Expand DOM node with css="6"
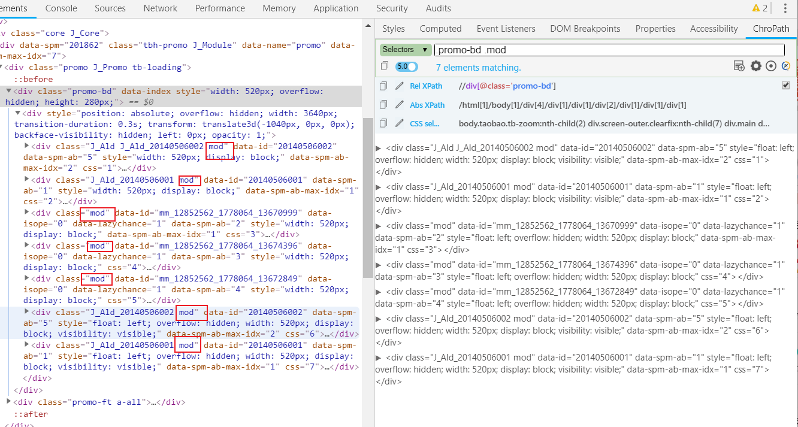This screenshot has height=427, width=798. (26, 312)
